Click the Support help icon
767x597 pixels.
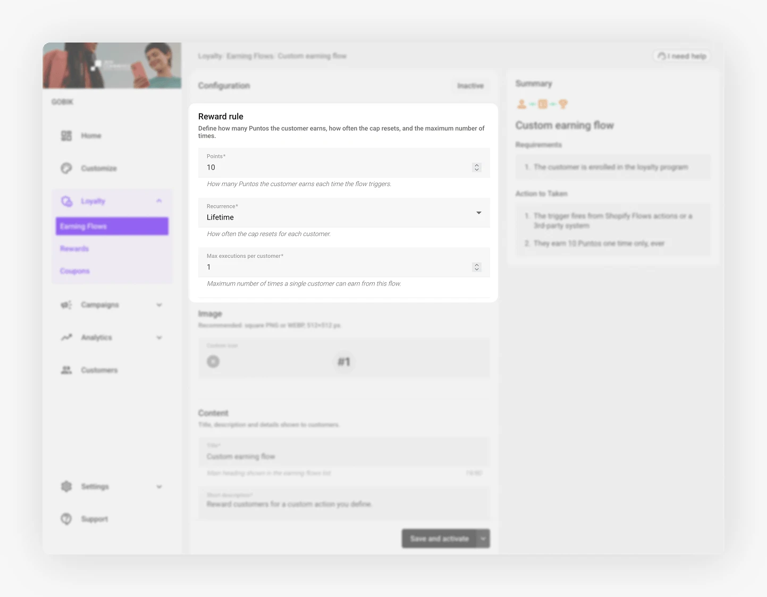pyautogui.click(x=66, y=519)
